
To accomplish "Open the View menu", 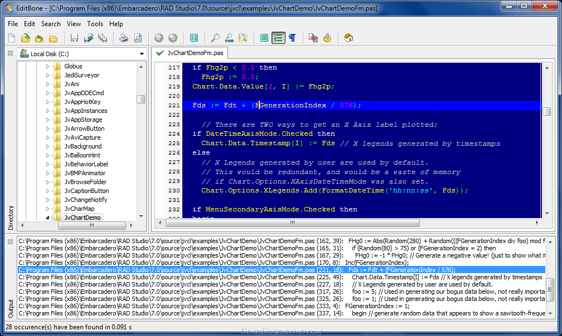I will pyautogui.click(x=74, y=24).
